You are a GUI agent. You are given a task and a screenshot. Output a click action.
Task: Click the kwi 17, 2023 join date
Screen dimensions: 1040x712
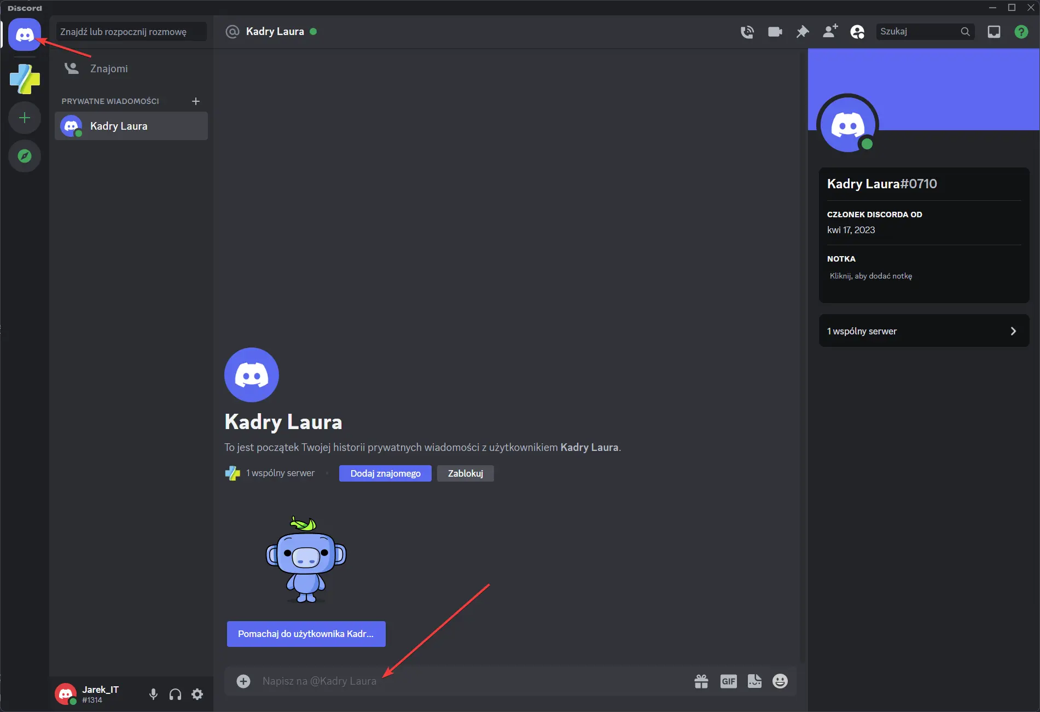tap(851, 230)
